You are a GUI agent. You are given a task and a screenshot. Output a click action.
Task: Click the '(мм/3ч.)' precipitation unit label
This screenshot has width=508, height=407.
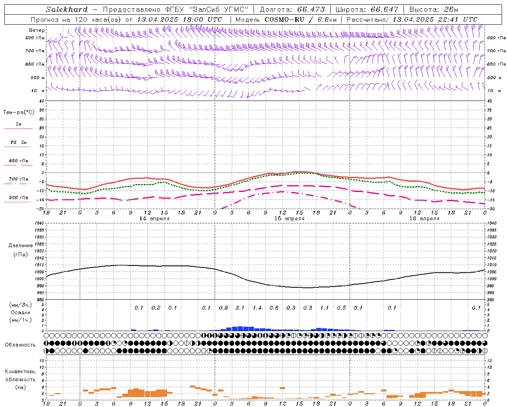coord(20,305)
